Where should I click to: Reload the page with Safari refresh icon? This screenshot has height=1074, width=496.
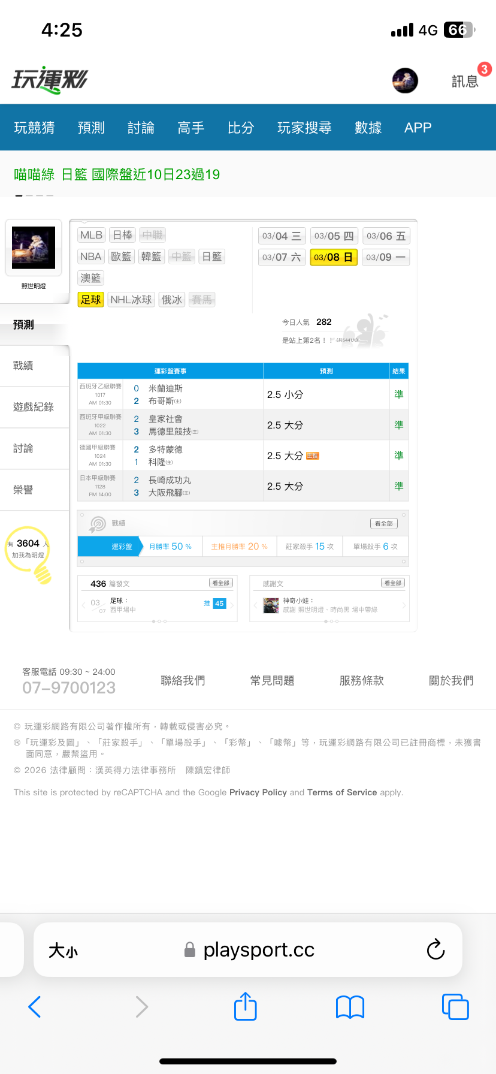pos(435,949)
